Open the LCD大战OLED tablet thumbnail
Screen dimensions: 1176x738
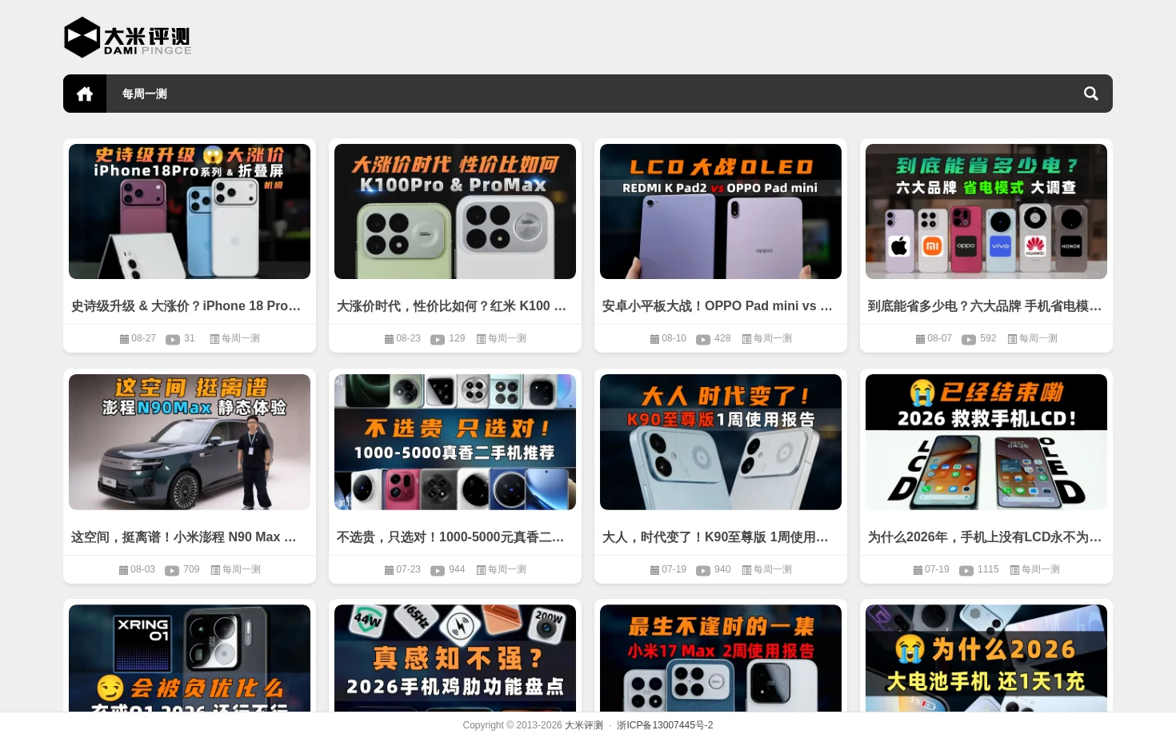(x=721, y=212)
